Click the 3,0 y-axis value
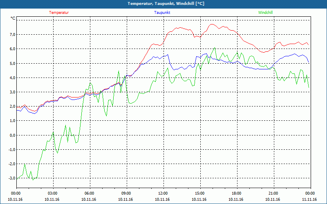This screenshot has height=204, width=327. [x=13, y=92]
